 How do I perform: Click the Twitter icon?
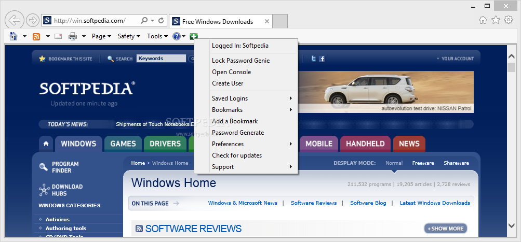coord(313,59)
